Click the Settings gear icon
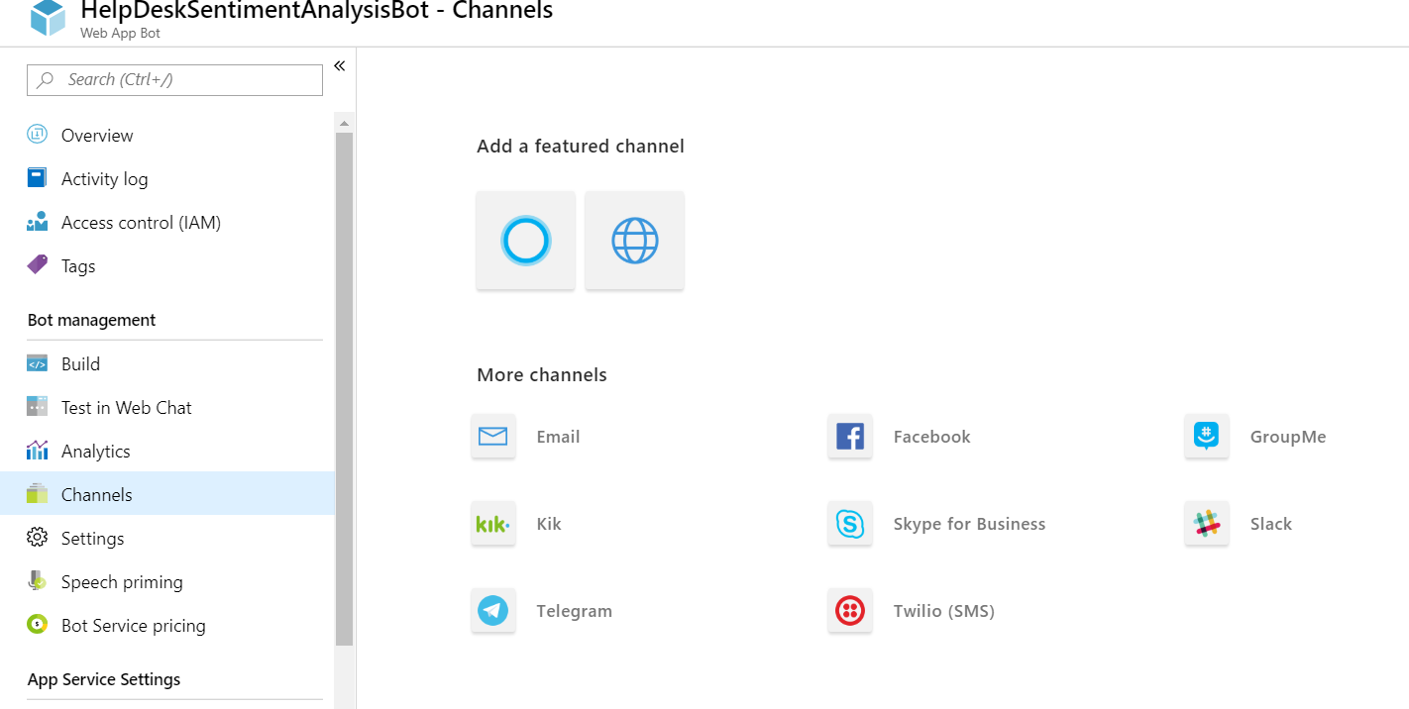The width and height of the screenshot is (1409, 709). [x=38, y=538]
